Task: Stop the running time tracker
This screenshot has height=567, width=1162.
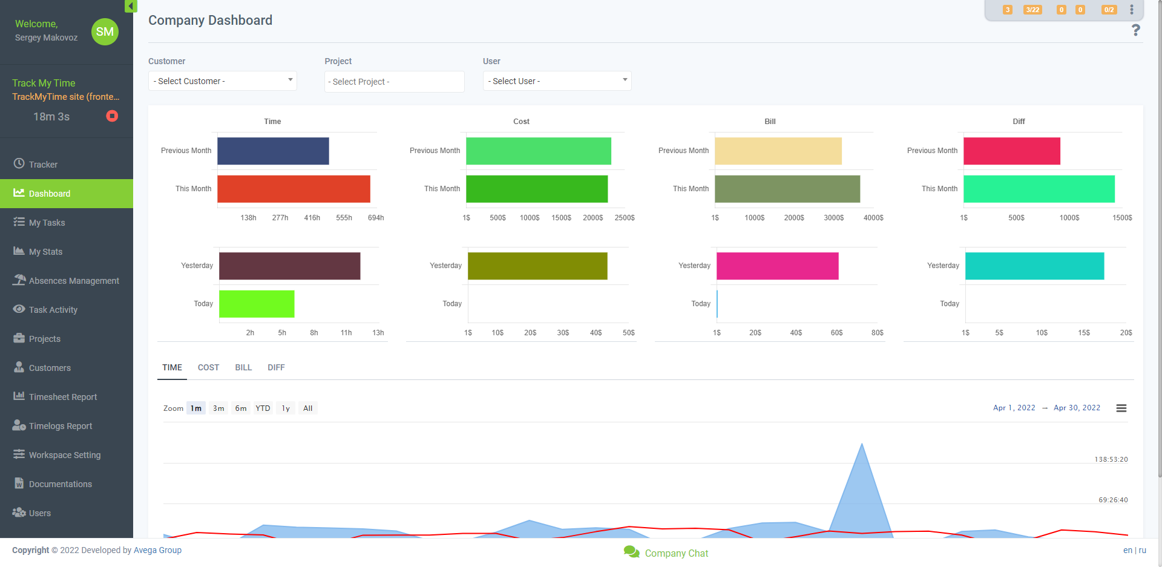Action: click(x=112, y=116)
